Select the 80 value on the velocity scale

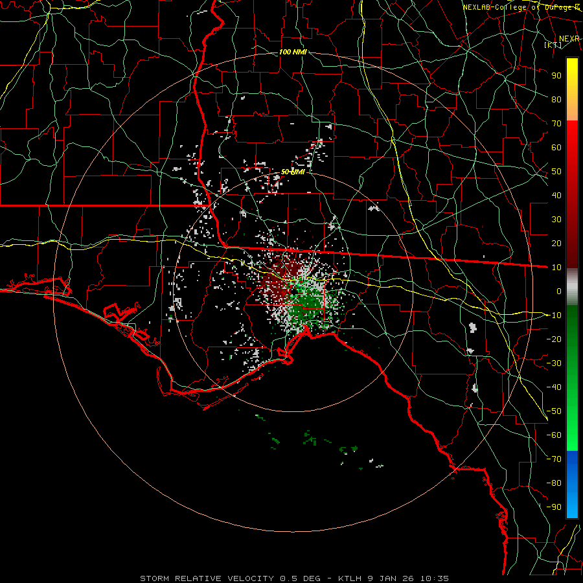click(x=556, y=99)
